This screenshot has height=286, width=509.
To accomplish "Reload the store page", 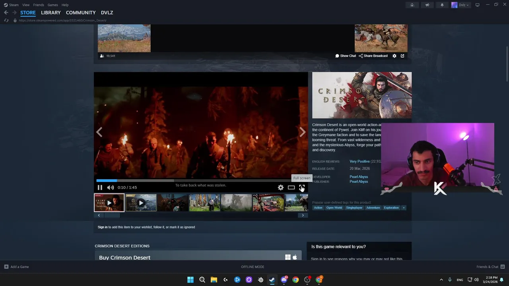I will [6, 20].
